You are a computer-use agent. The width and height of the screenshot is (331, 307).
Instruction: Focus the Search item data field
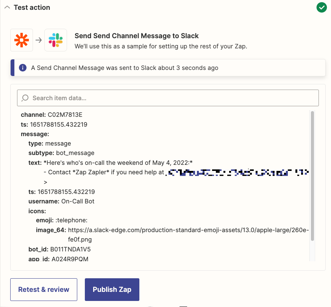tap(168, 98)
